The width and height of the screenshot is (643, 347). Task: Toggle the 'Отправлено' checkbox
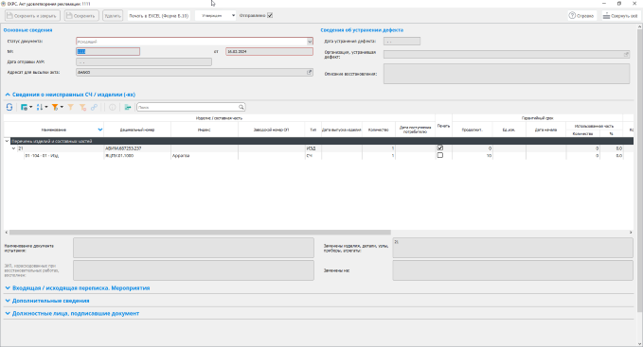pyautogui.click(x=270, y=15)
